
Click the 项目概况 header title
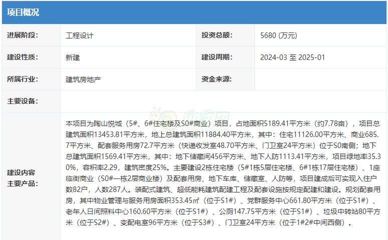(x=23, y=12)
